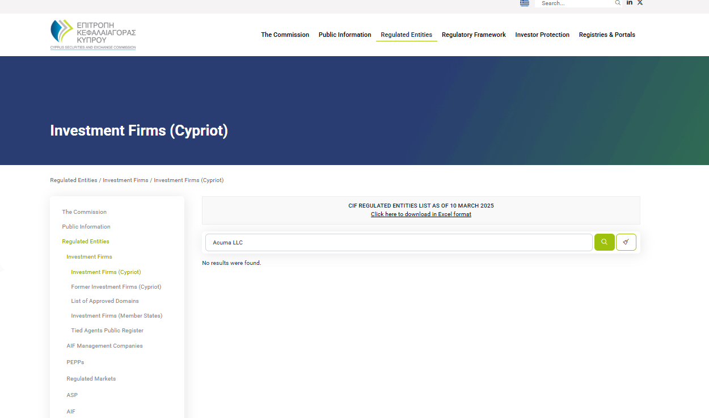Open Public Information top menu
Screen dimensions: 709x418
[345, 35]
